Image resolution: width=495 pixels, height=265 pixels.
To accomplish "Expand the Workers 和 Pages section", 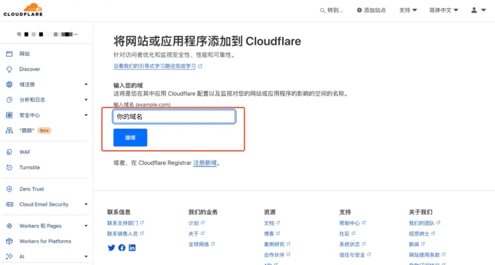I will [86, 226].
